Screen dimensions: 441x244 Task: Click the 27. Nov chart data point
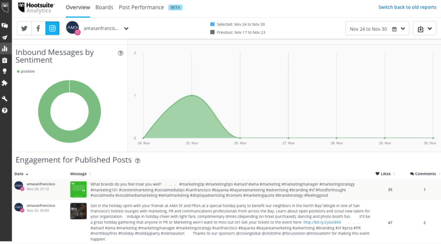coord(288,138)
